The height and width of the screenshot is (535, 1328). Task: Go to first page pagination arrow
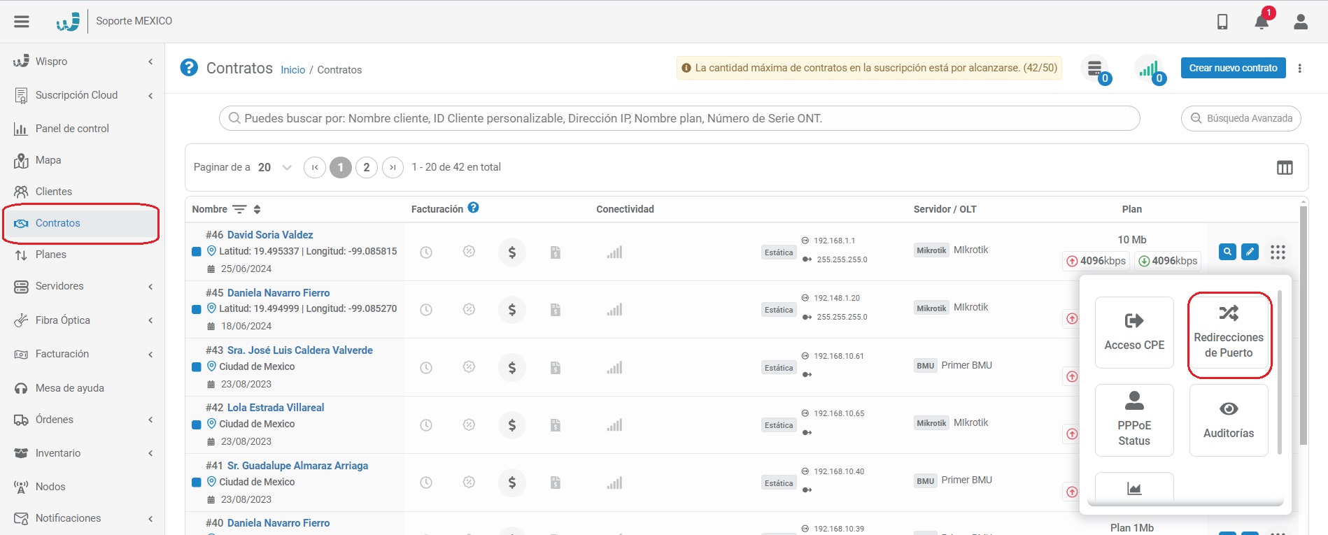pyautogui.click(x=315, y=167)
